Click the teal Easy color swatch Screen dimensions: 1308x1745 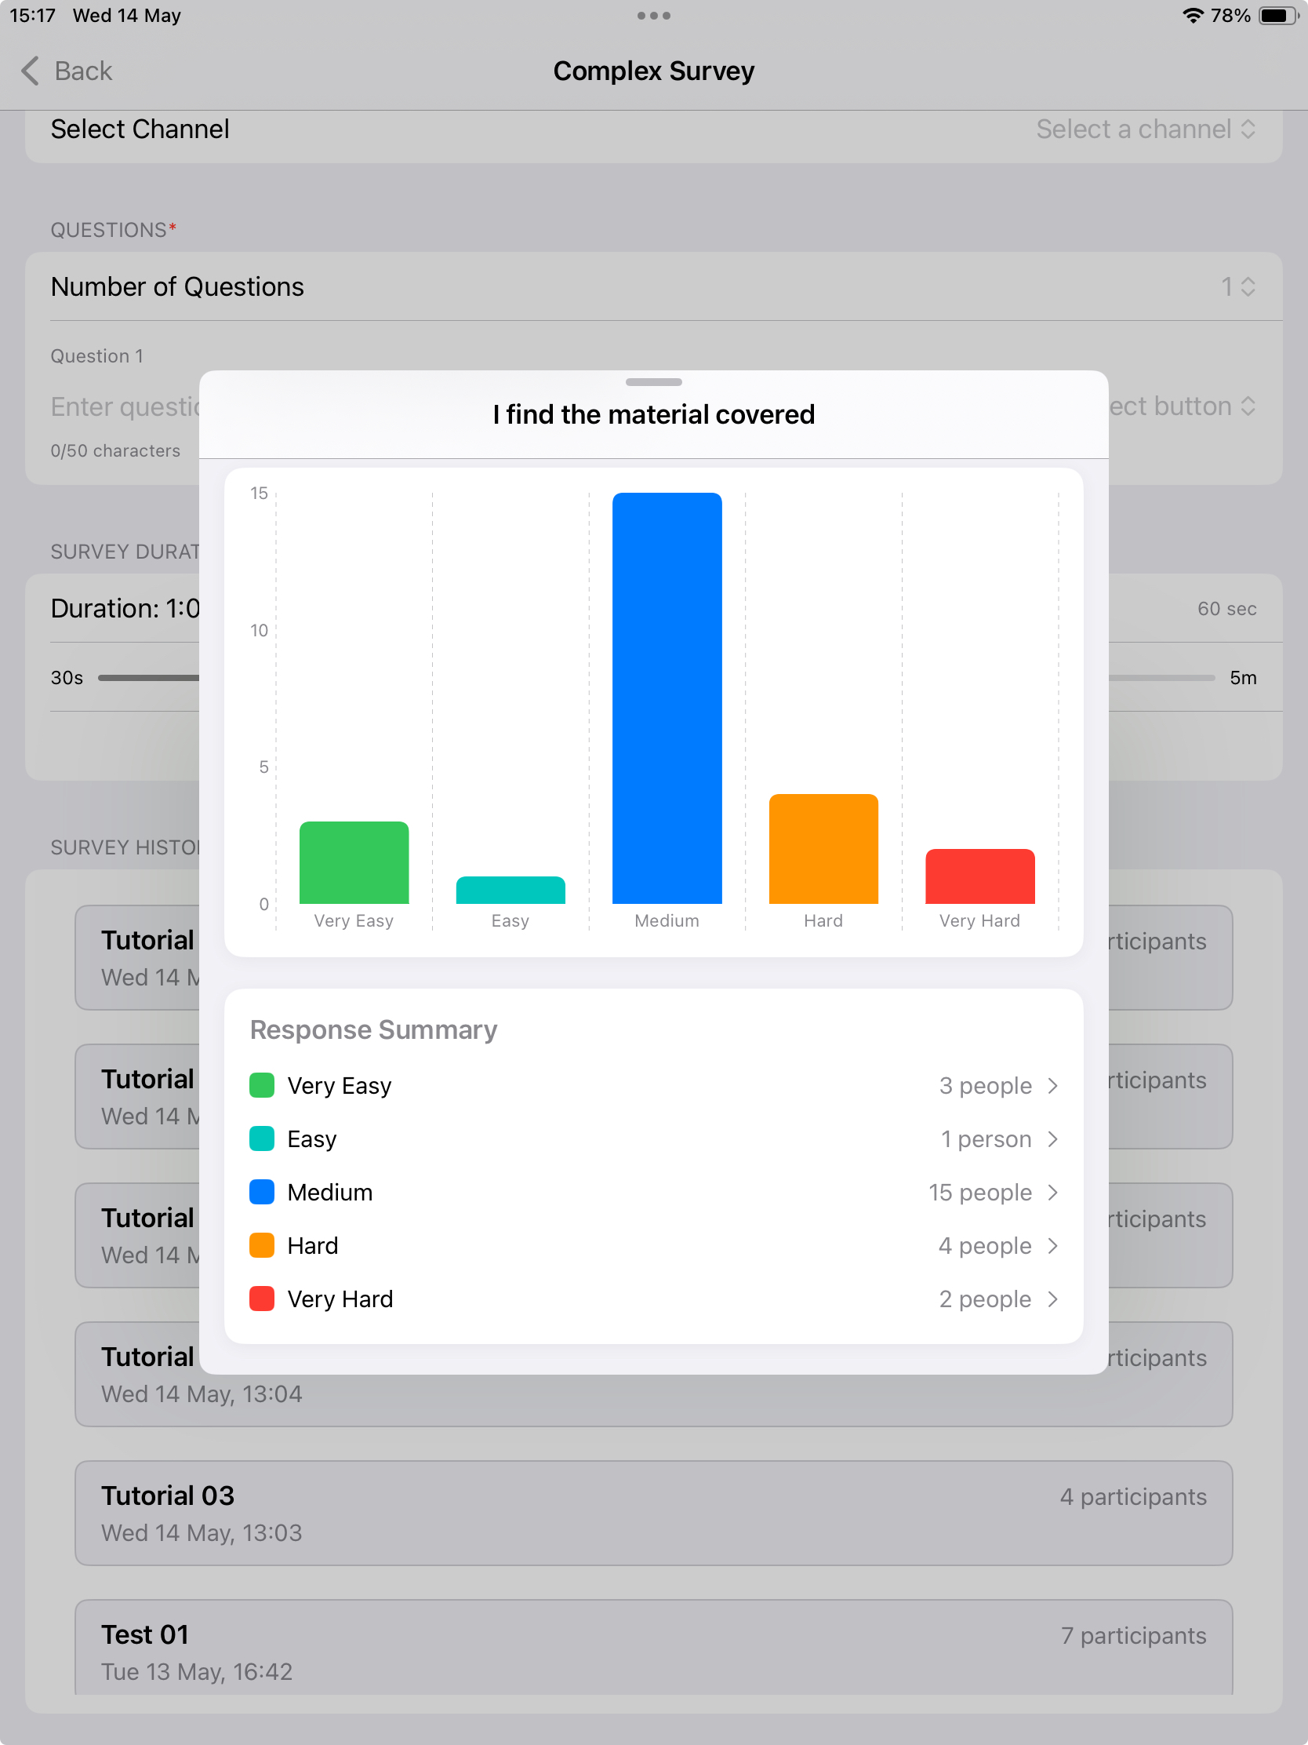262,1139
